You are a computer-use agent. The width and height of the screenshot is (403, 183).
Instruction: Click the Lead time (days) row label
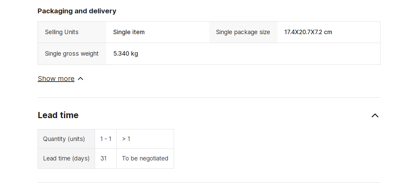pyautogui.click(x=66, y=158)
